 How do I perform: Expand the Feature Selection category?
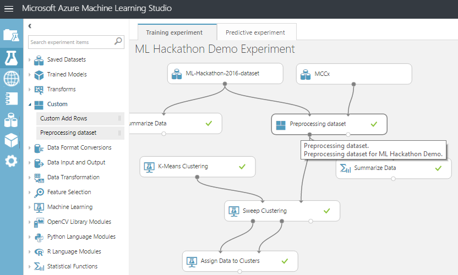click(x=30, y=193)
